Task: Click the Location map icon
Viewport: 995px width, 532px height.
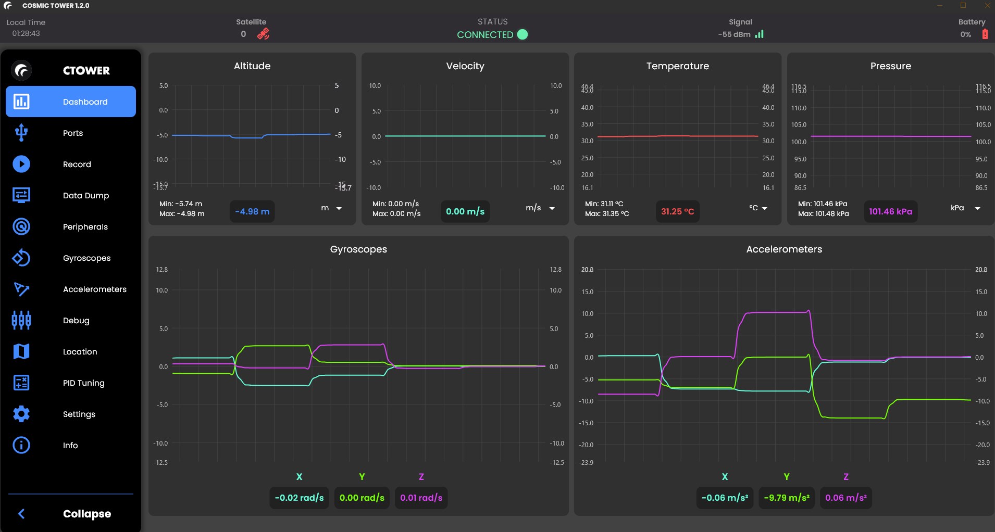Action: [21, 351]
